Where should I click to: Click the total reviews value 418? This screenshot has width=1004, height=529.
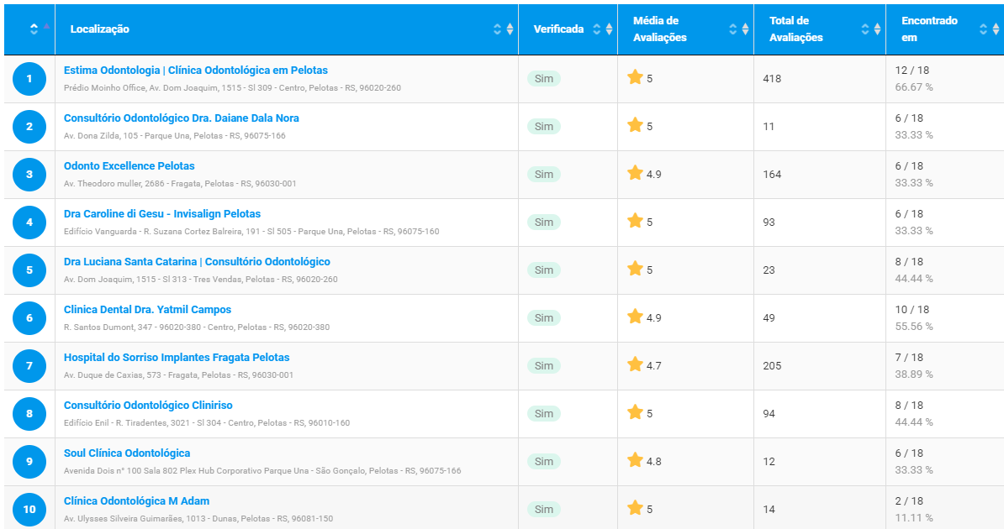772,79
